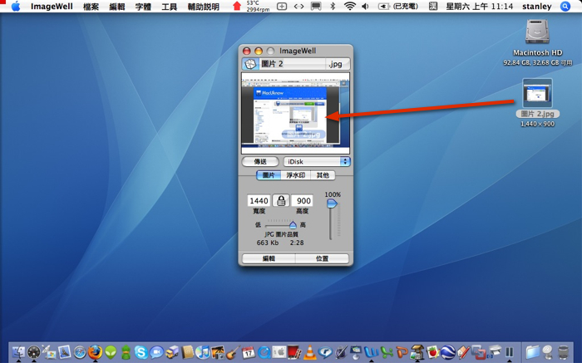Toggle the aspect ratio lock between width and height

[281, 200]
